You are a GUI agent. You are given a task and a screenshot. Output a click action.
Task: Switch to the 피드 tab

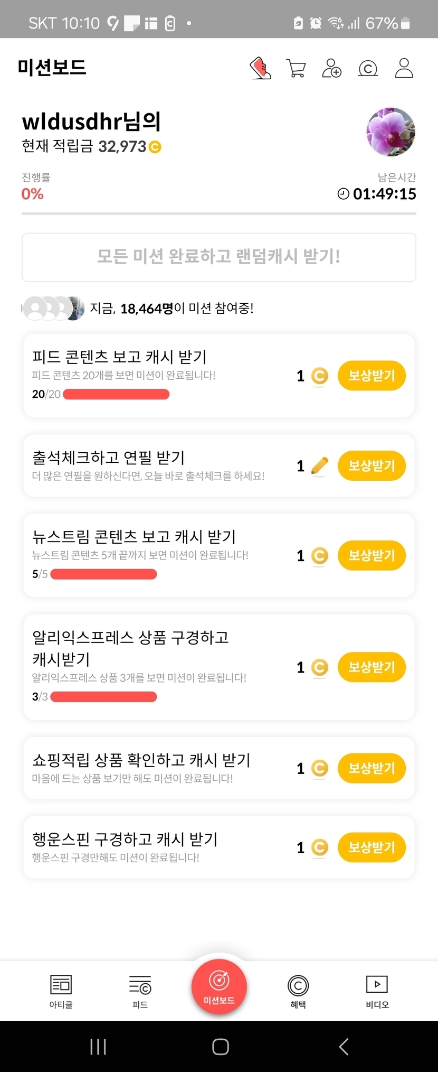(x=140, y=991)
